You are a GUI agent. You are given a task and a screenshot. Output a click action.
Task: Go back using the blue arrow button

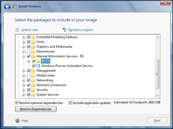8,7
